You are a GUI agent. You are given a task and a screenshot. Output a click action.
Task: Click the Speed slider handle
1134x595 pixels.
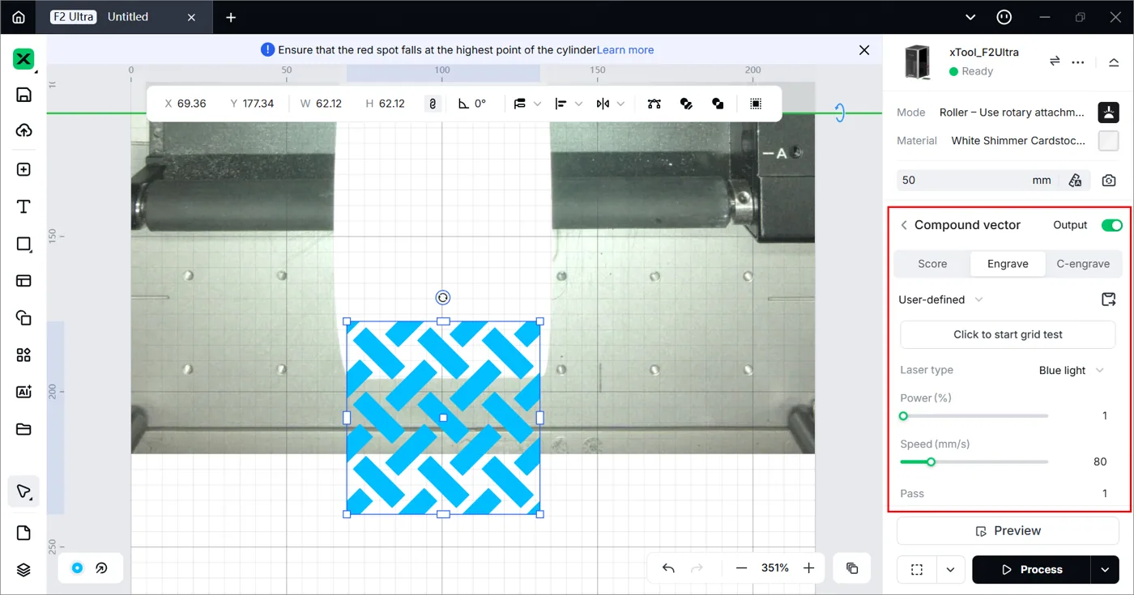(931, 462)
